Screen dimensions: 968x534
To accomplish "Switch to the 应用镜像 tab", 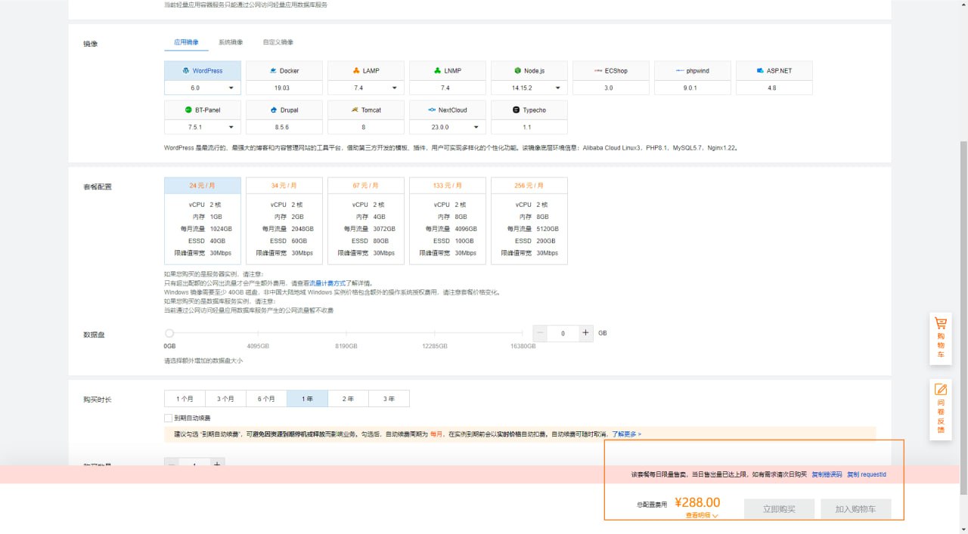I will click(186, 42).
